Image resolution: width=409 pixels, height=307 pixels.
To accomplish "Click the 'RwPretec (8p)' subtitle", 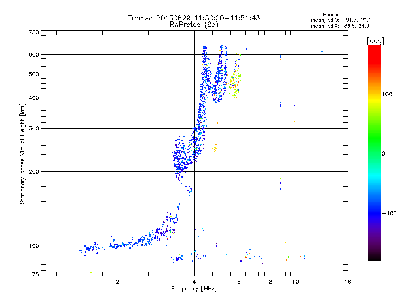I will (x=194, y=25).
